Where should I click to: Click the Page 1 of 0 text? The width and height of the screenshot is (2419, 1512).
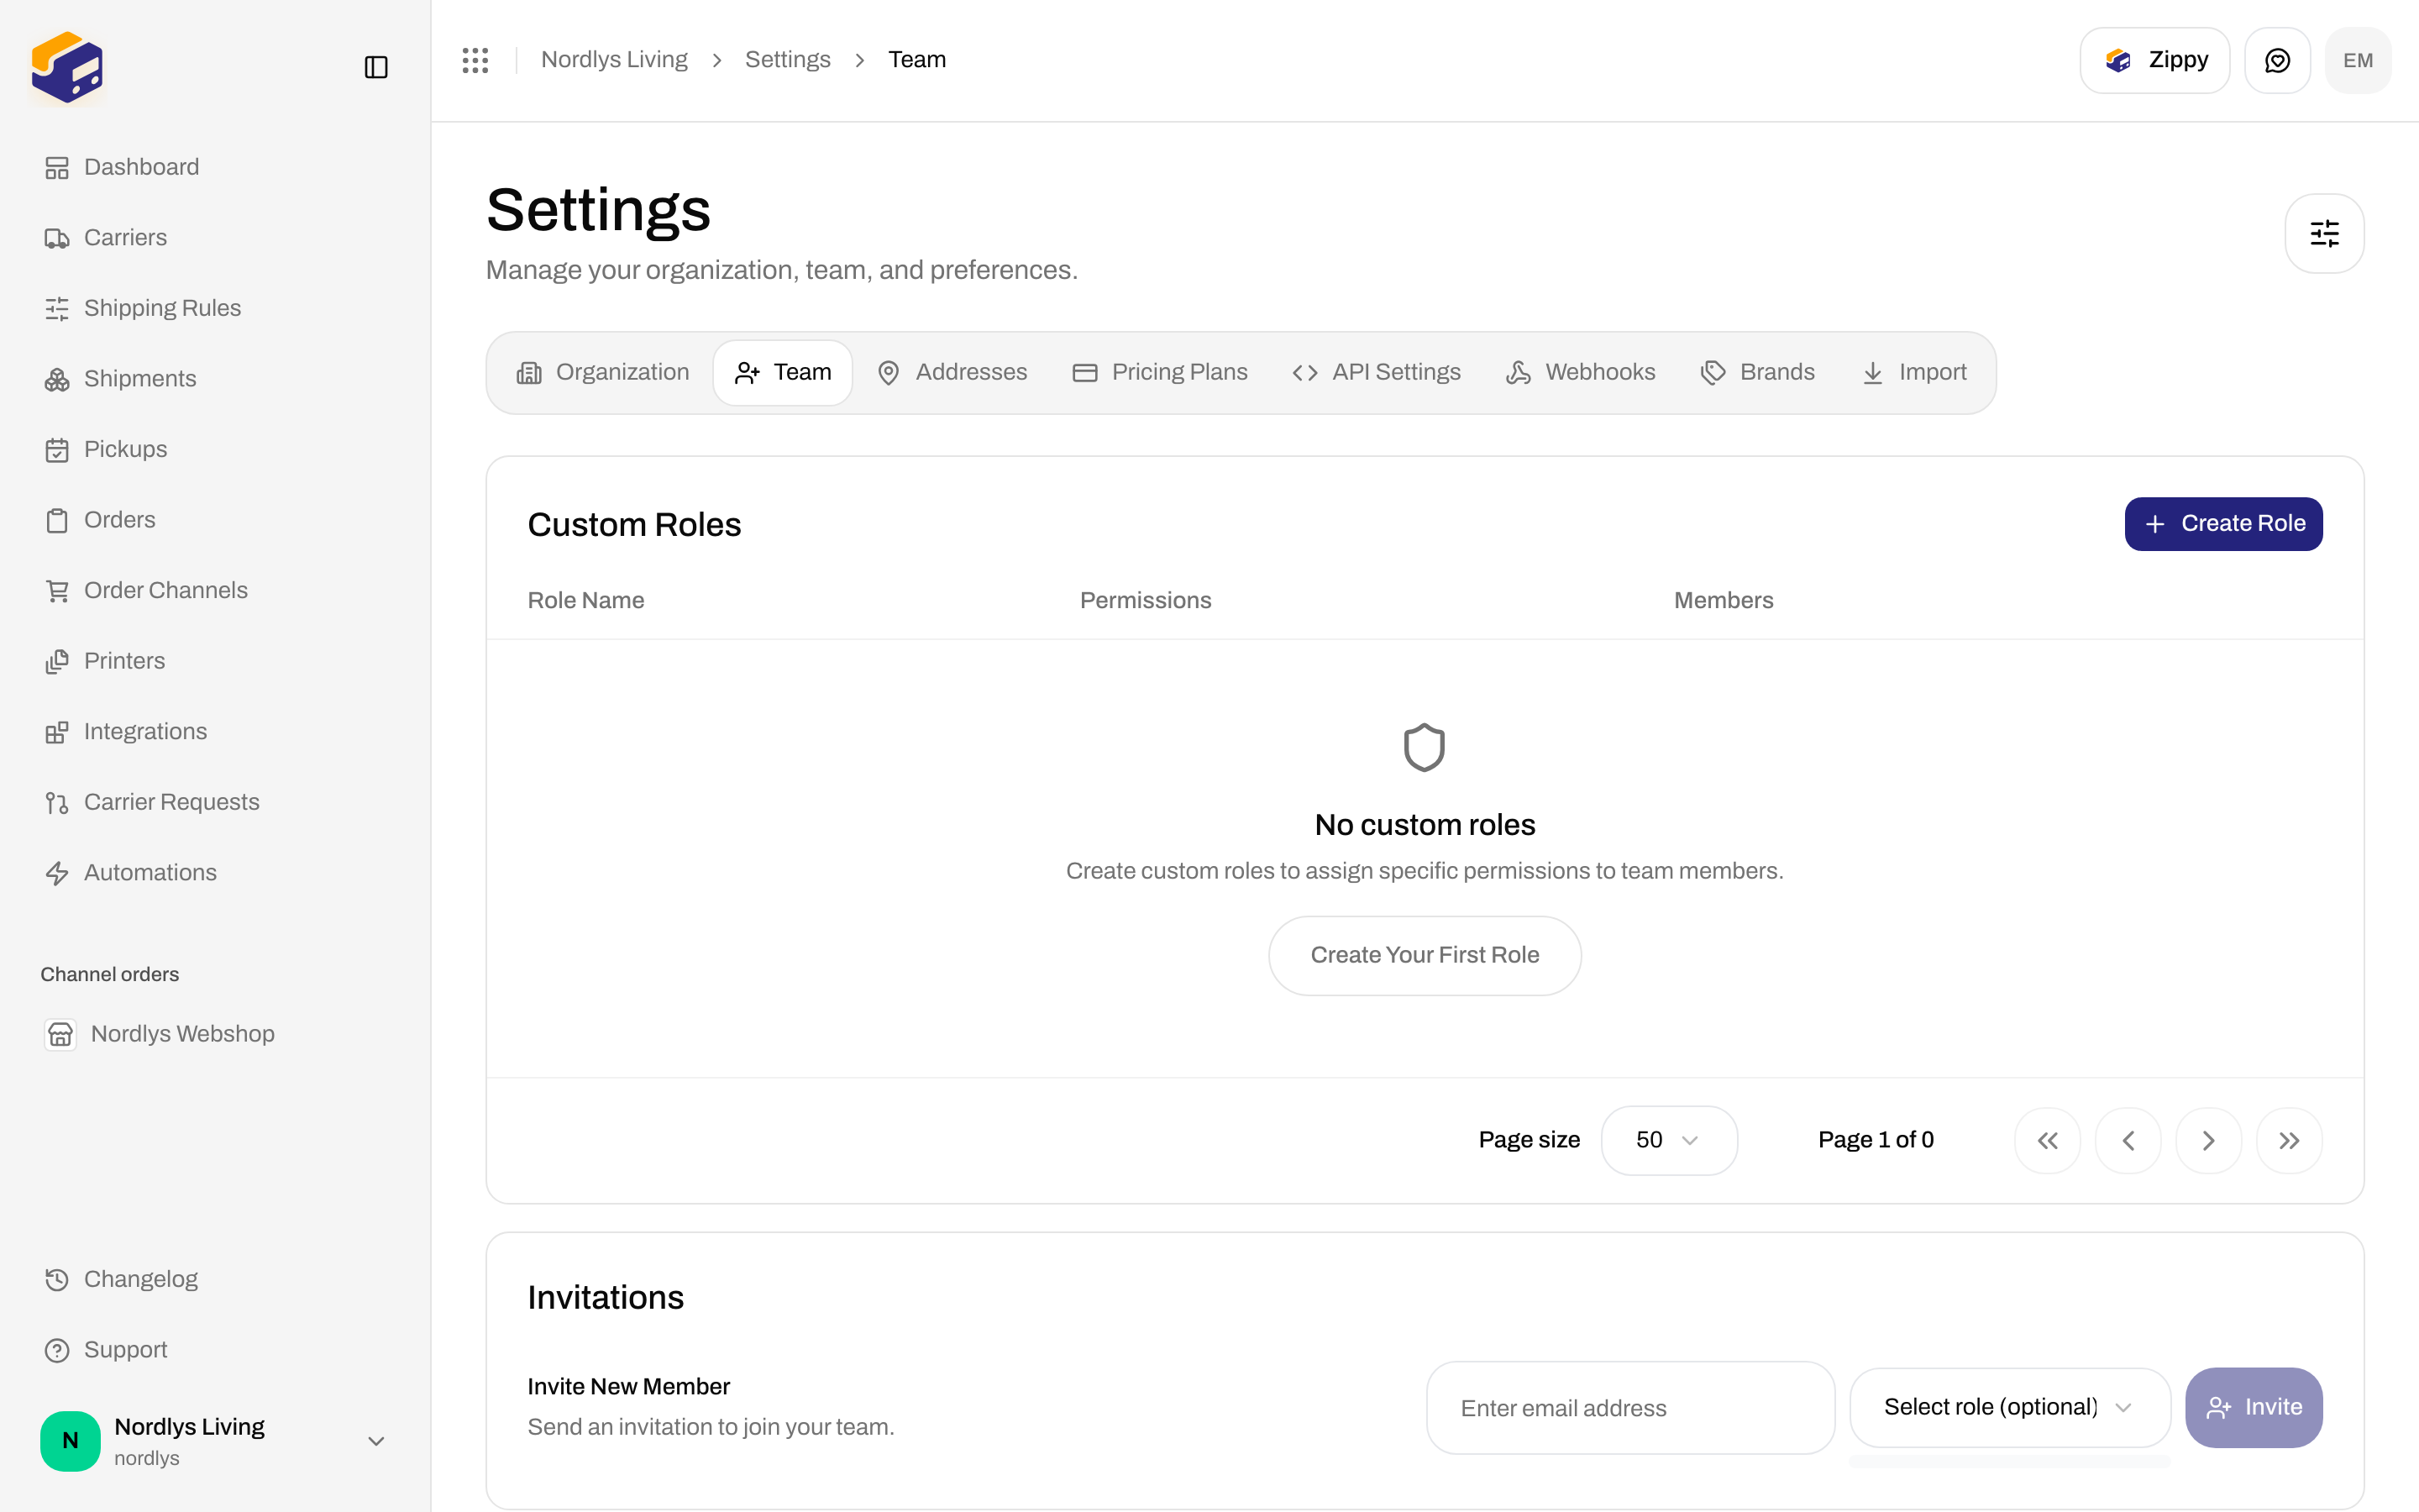point(1876,1140)
